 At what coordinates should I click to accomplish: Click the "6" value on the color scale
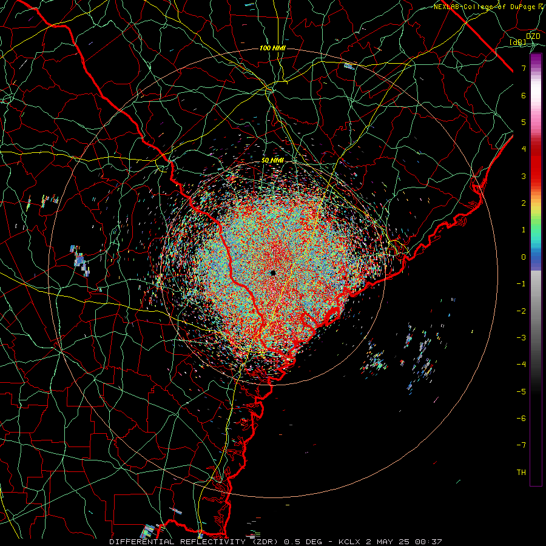pos(524,95)
